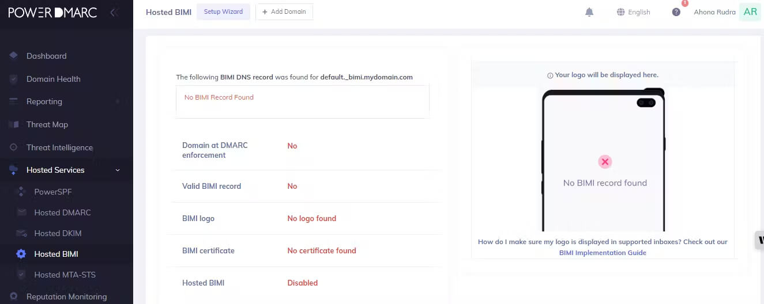This screenshot has width=764, height=304.
Task: Click the PowerSPF sidebar icon
Action: click(21, 192)
